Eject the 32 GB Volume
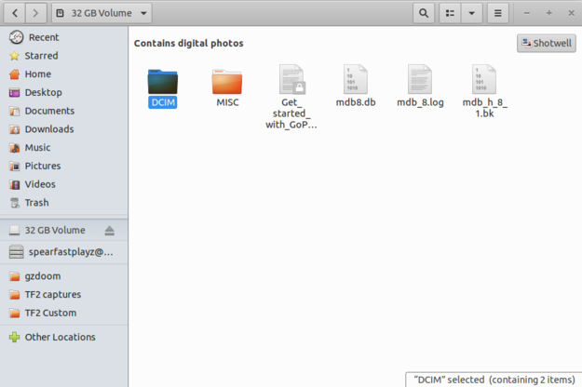This screenshot has width=582, height=387. click(109, 231)
